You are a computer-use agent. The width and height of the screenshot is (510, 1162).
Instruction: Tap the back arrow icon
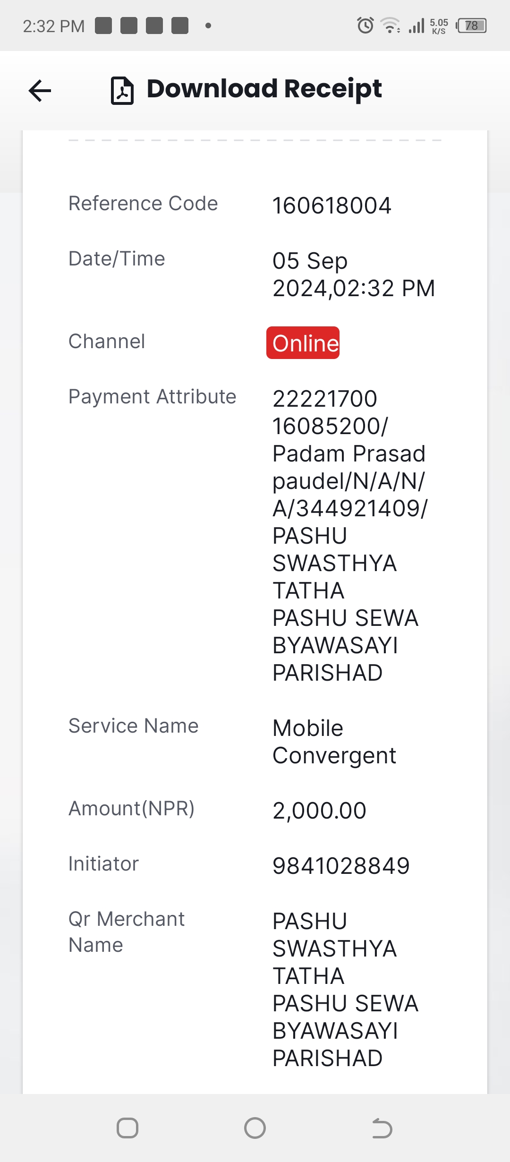point(40,91)
